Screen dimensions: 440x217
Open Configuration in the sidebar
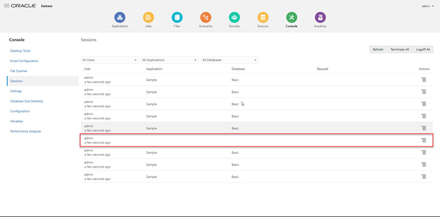point(20,111)
